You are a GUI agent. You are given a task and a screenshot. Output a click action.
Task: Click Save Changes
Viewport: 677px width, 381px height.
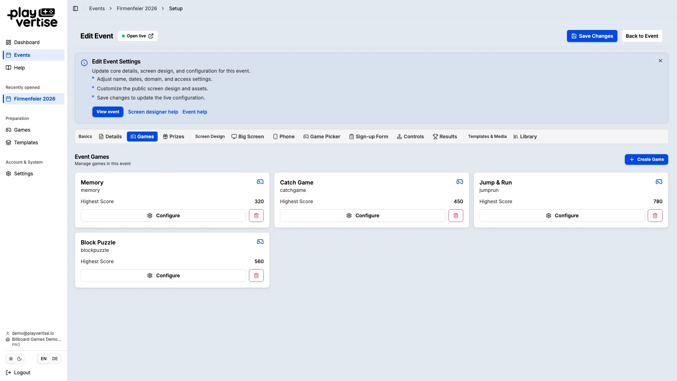[592, 36]
